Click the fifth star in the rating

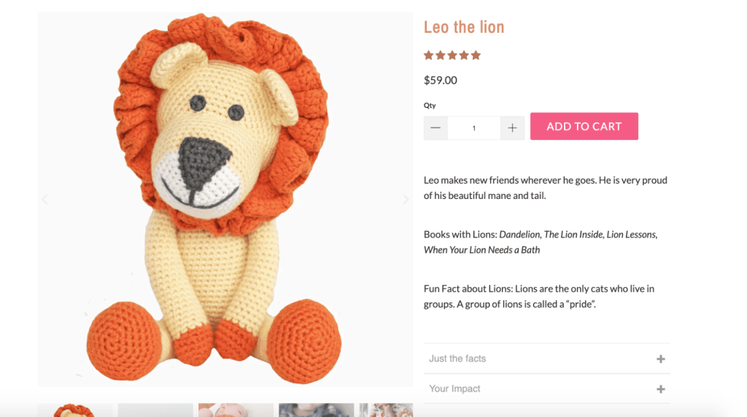(x=476, y=55)
